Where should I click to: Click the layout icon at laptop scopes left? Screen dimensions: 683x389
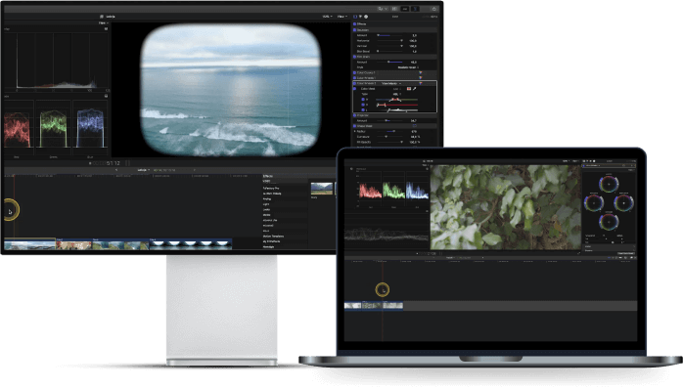351,169
